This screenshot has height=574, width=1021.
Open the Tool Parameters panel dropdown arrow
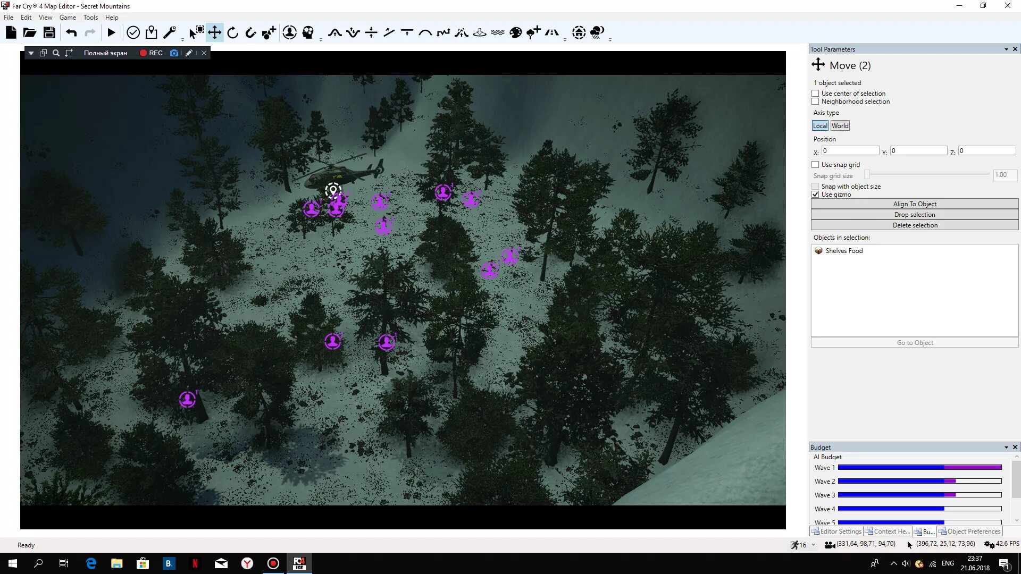point(1006,49)
